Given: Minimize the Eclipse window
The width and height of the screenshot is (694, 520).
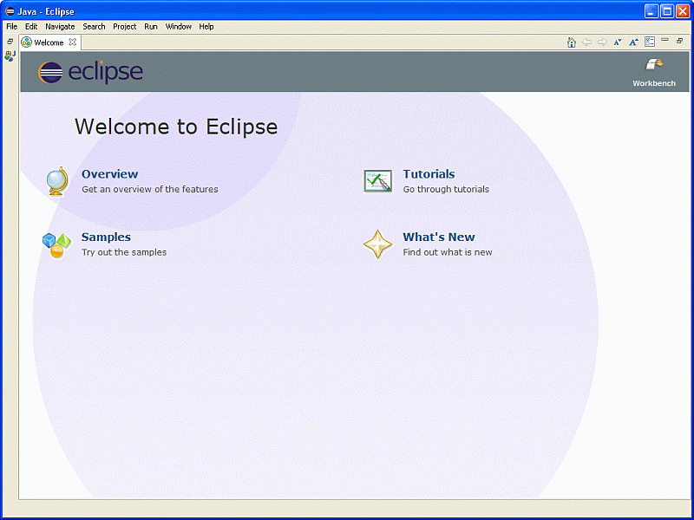Looking at the screenshot, I should click(651, 11).
